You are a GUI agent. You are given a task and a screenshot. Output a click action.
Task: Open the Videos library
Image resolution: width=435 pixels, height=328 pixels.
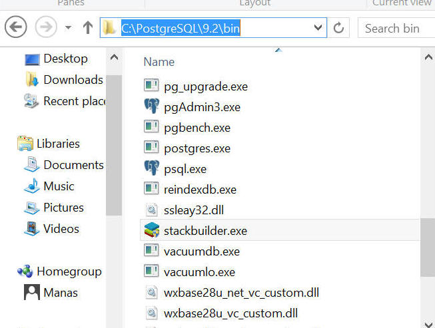(61, 229)
